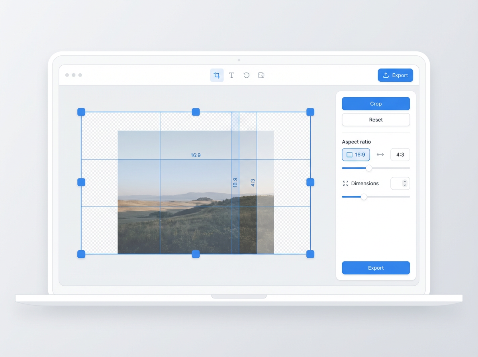Click the top Export button in header
Viewport: 478px width, 357px height.
click(395, 75)
